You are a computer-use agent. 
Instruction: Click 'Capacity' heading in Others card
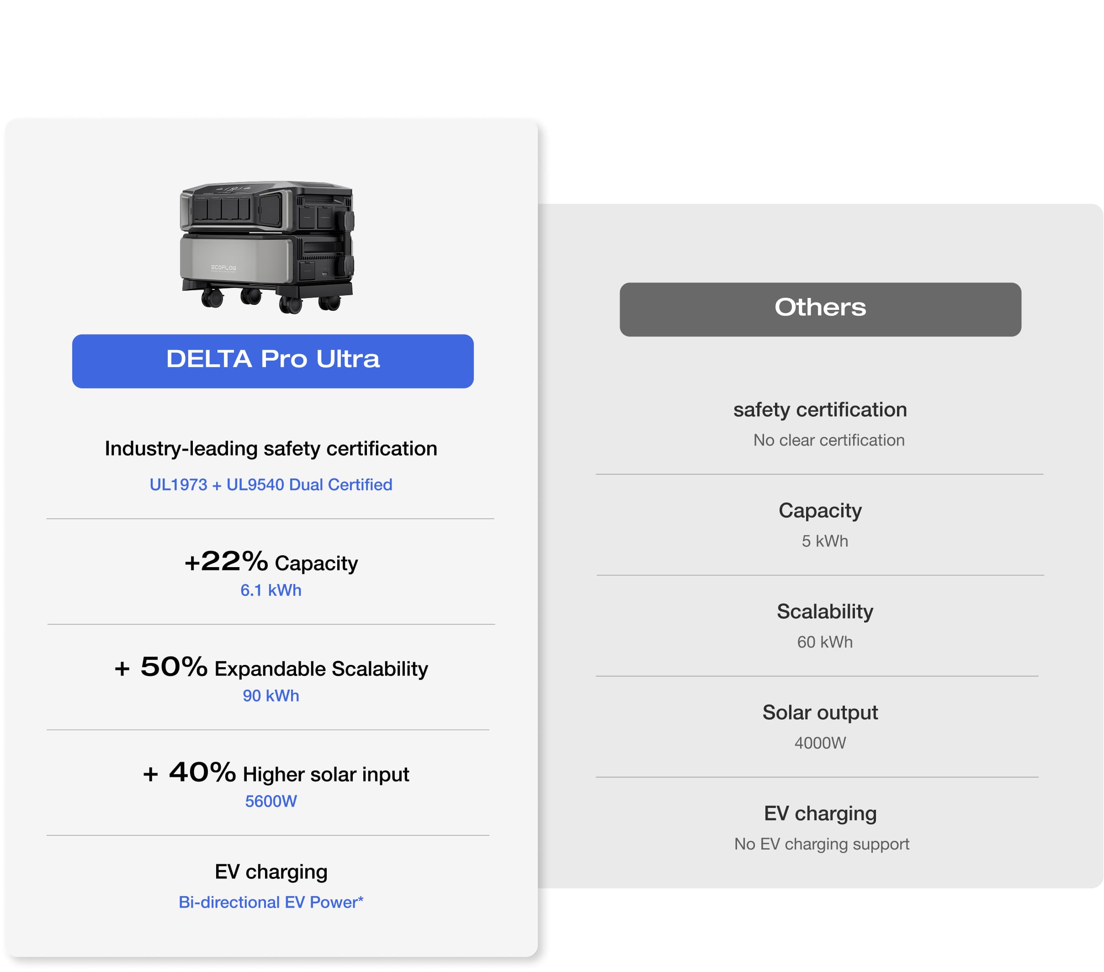point(820,510)
